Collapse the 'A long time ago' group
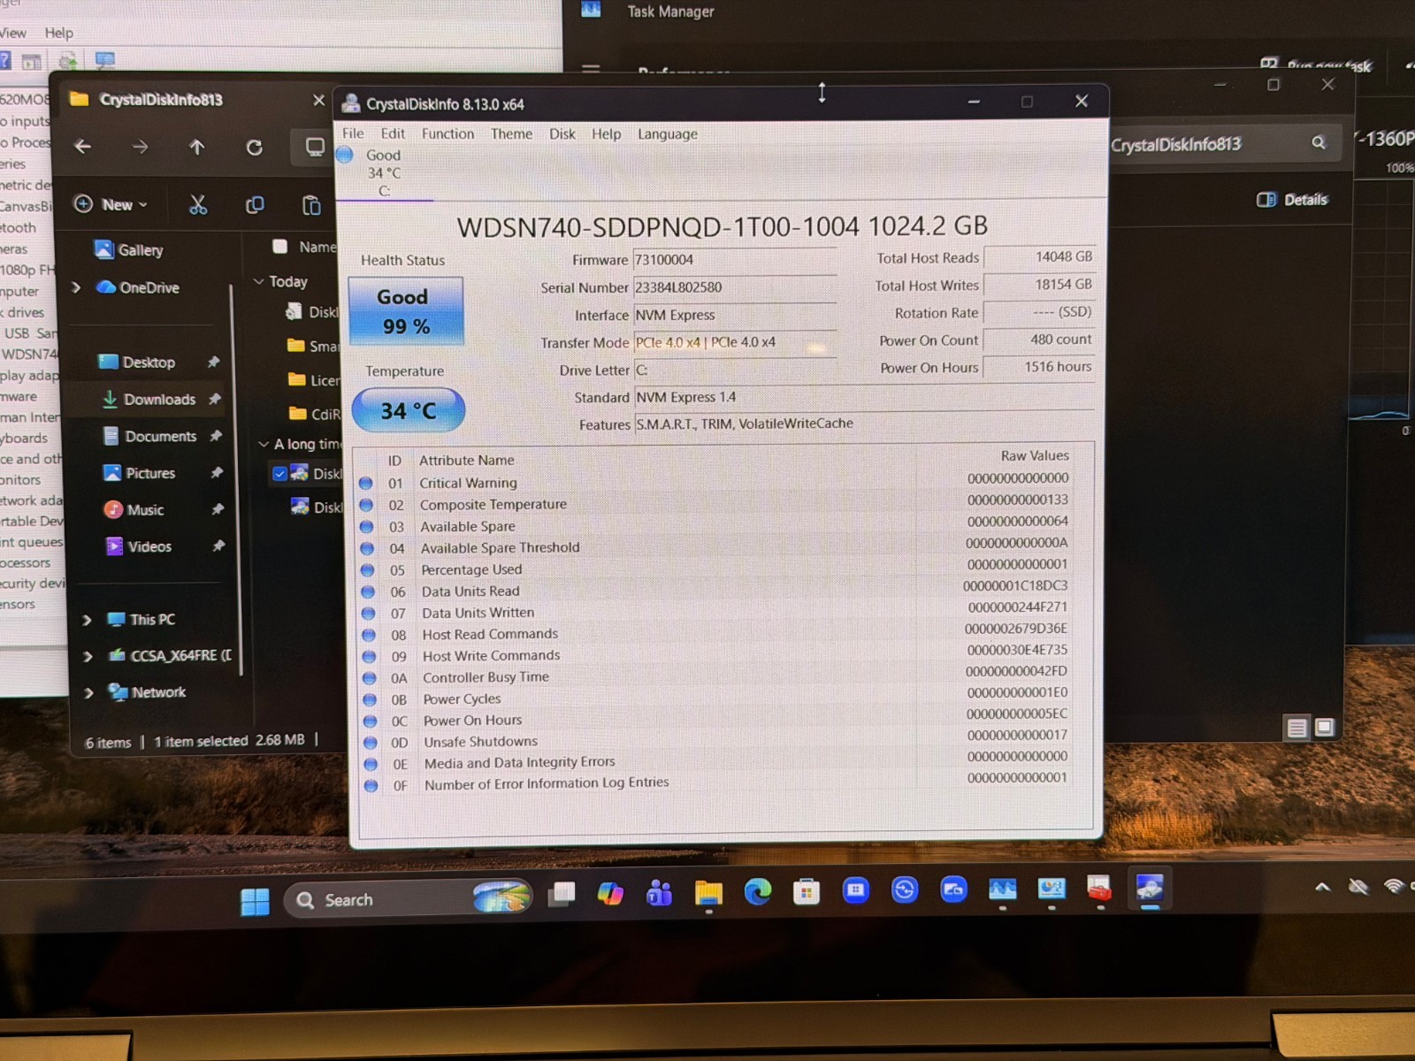The width and height of the screenshot is (1415, 1061). pyautogui.click(x=264, y=444)
